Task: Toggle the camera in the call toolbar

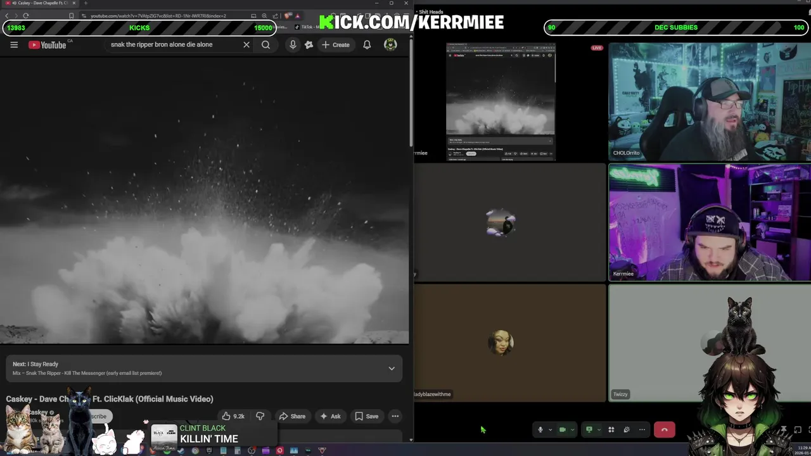Action: click(x=562, y=429)
